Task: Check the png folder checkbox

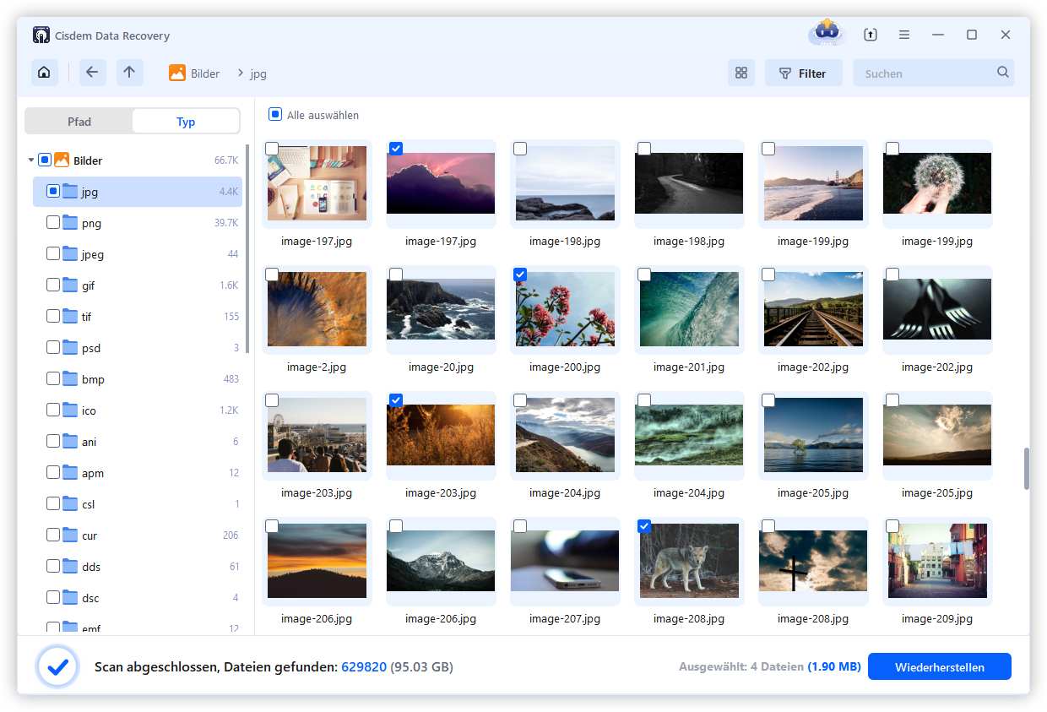Action: pyautogui.click(x=53, y=223)
